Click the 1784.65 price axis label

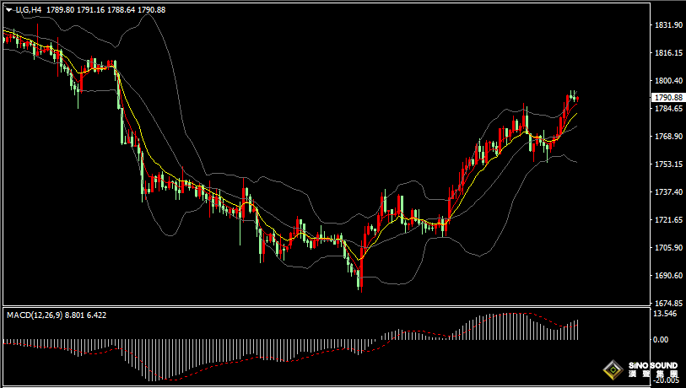[x=668, y=109]
